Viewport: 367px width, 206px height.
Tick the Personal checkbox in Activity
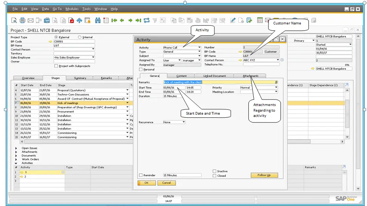[x=141, y=70]
